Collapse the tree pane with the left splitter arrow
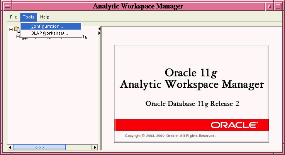The width and height of the screenshot is (285, 155). point(99,29)
